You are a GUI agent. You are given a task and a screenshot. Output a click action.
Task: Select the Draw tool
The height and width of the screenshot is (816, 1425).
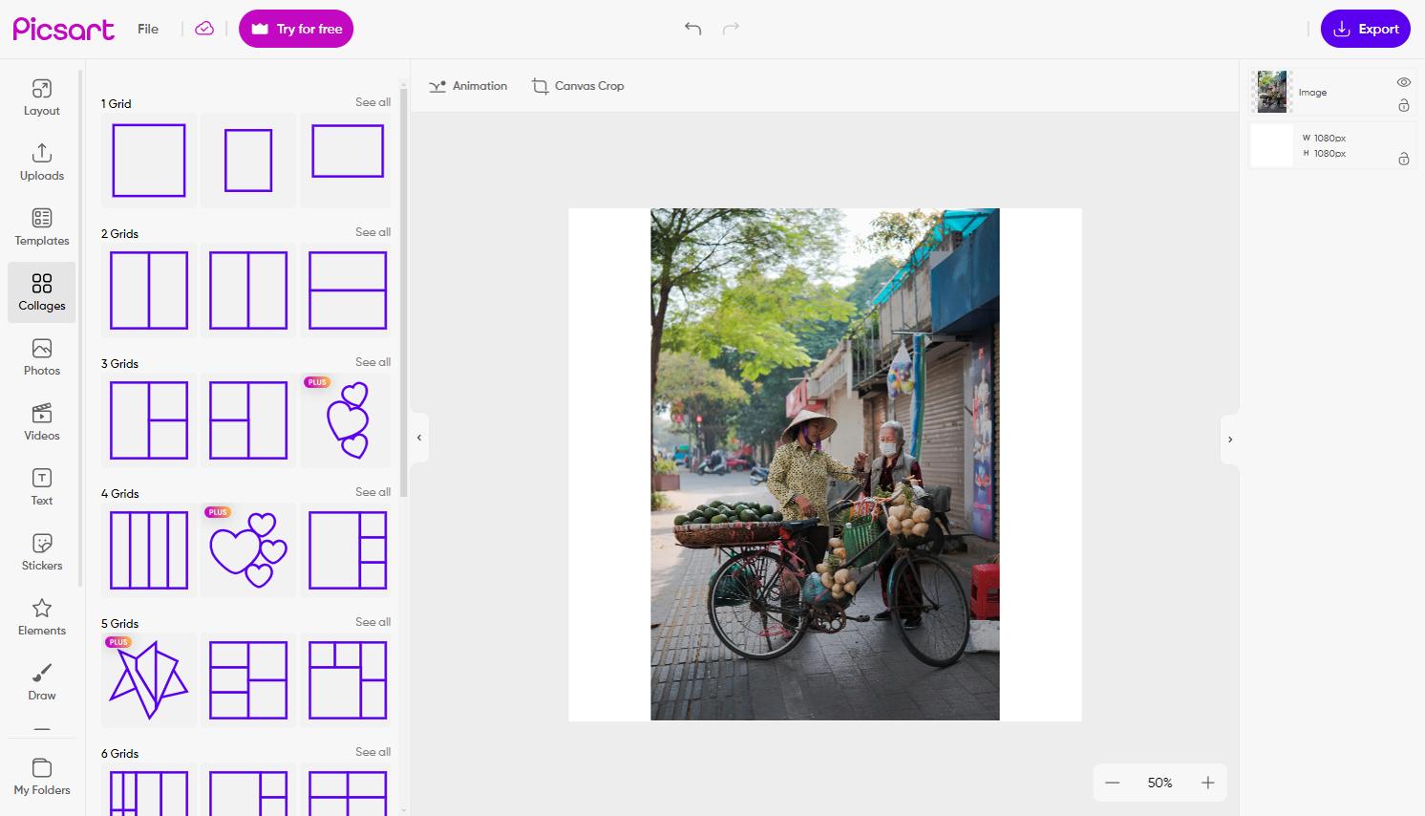pyautogui.click(x=41, y=681)
